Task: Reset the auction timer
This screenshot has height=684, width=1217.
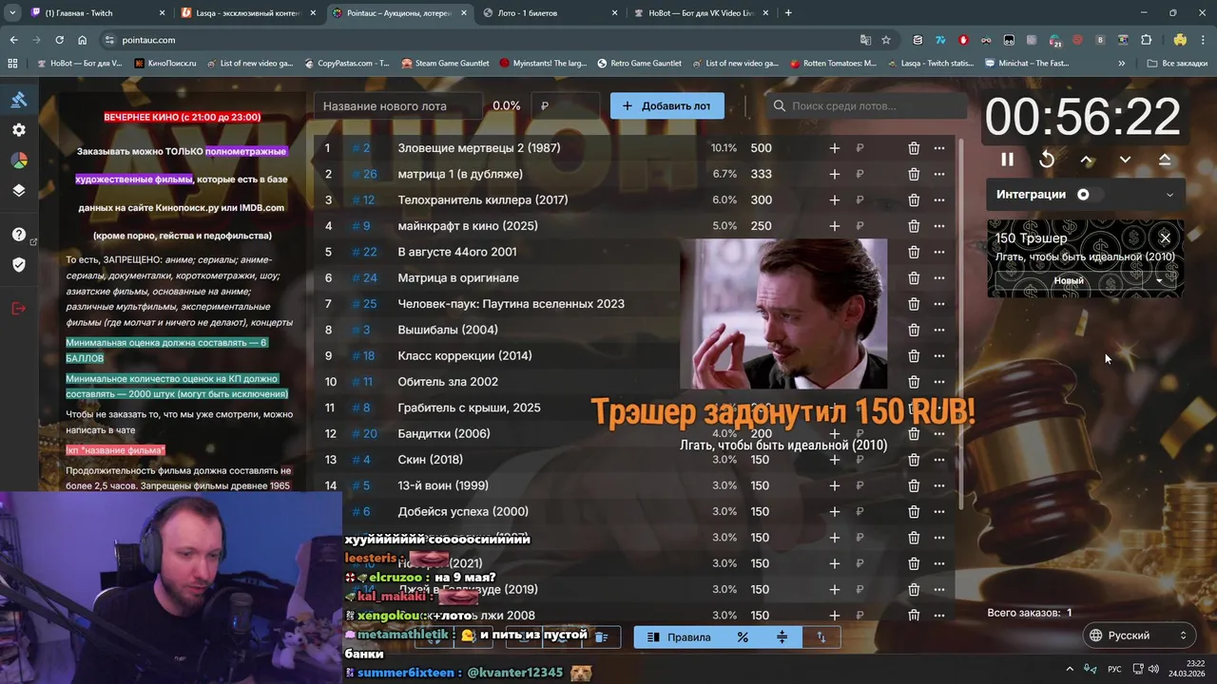Action: point(1047,160)
